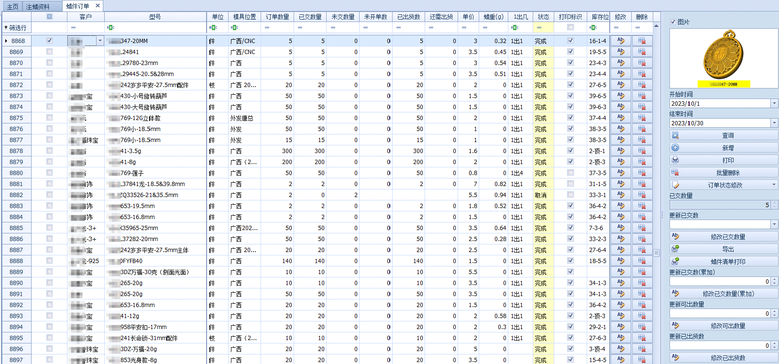Export data with the 导出 button
The height and width of the screenshot is (364, 779).
(x=724, y=249)
